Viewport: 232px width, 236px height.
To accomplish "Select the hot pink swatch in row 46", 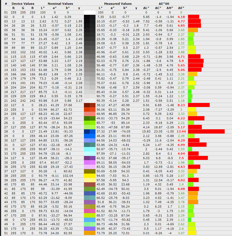I will tap(89, 211).
